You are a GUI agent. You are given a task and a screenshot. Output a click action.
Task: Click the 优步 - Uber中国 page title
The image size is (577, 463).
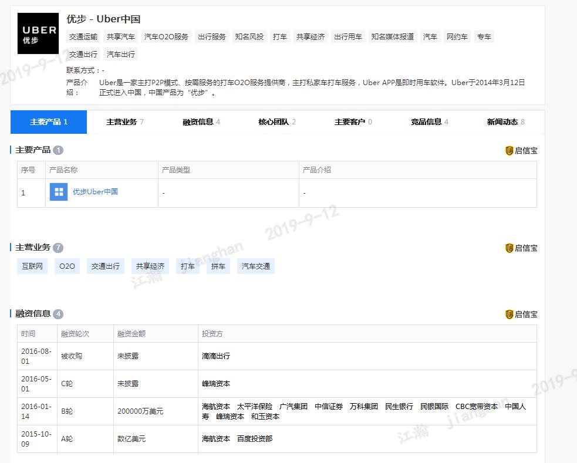[103, 19]
